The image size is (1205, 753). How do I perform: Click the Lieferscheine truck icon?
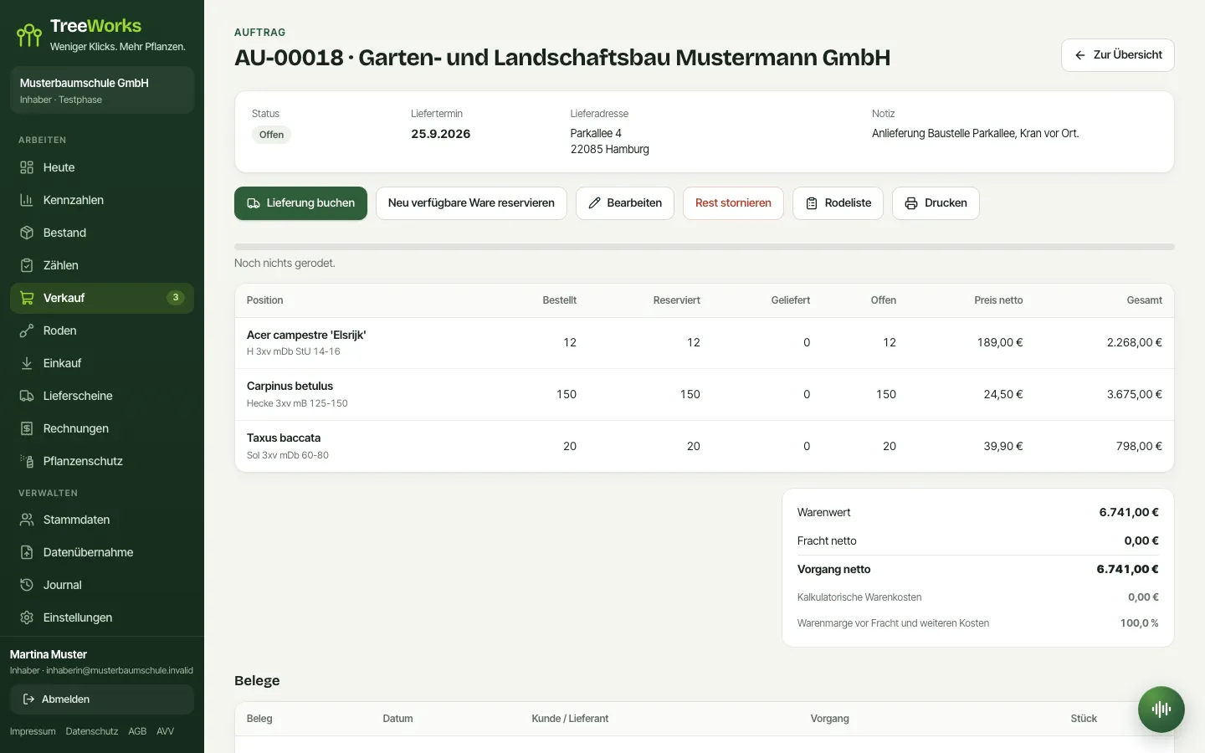coord(27,396)
